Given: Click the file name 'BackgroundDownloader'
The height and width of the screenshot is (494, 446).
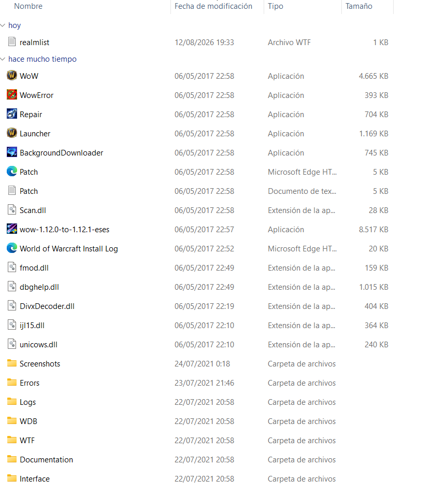Looking at the screenshot, I should 61,153.
